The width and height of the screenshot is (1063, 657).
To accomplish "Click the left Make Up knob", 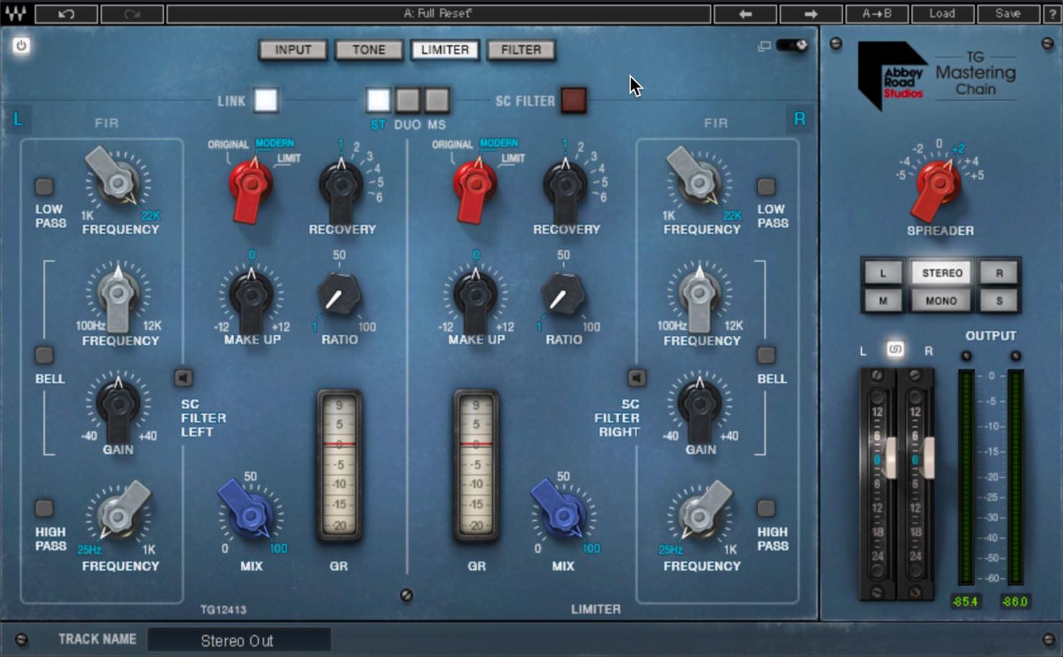I will click(251, 296).
